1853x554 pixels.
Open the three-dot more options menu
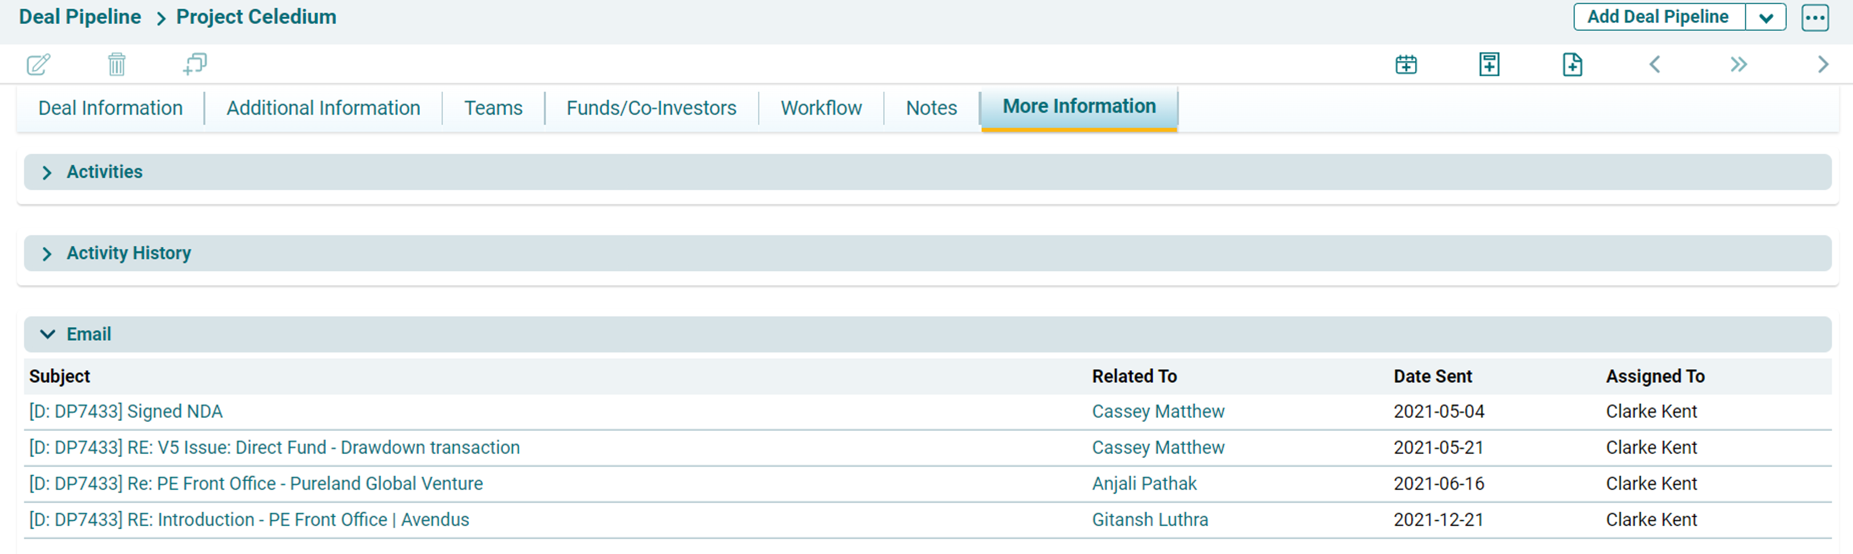click(1814, 17)
